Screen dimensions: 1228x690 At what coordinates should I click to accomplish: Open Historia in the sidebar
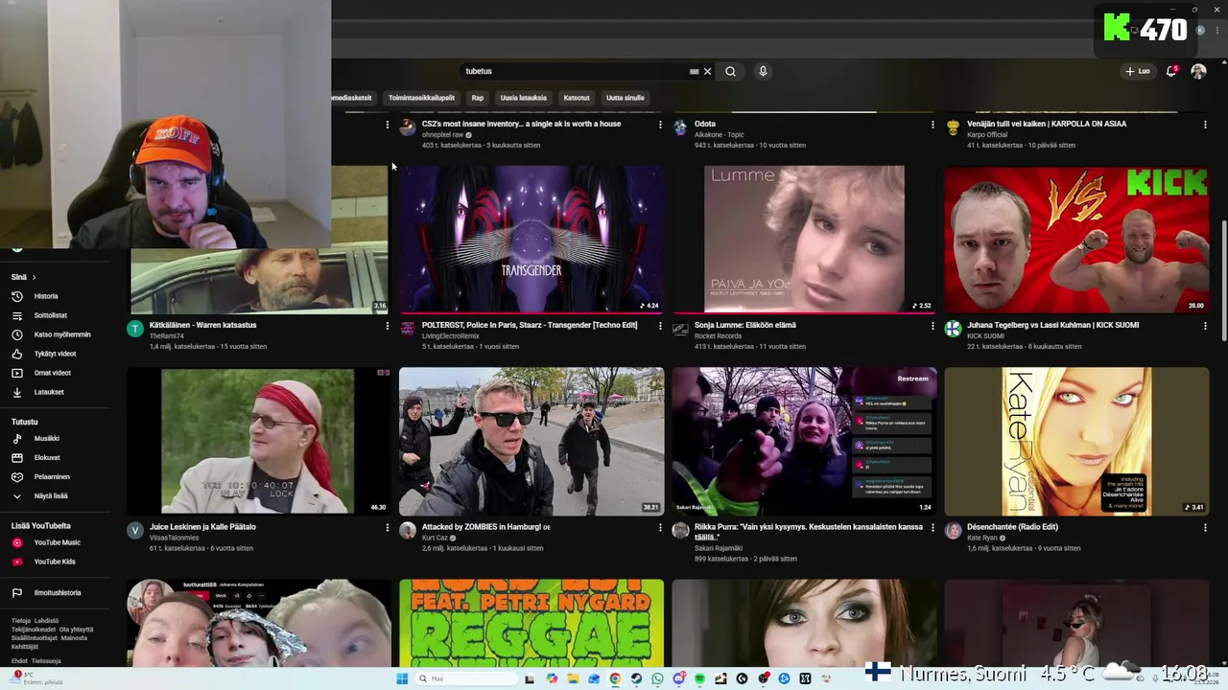click(x=46, y=296)
